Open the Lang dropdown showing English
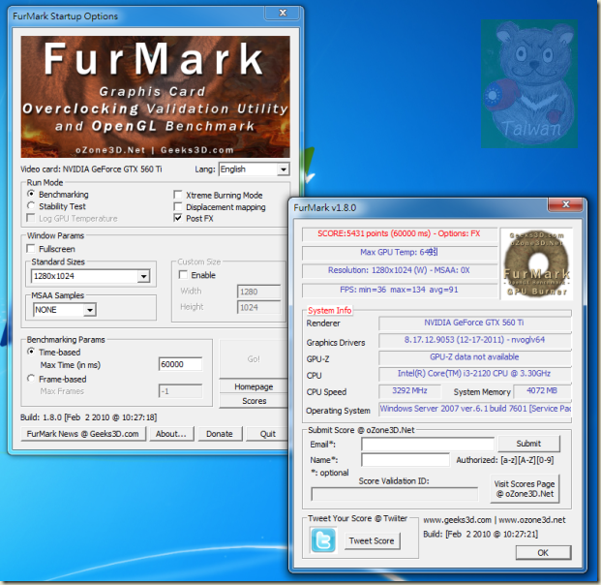The image size is (601, 585). tap(254, 169)
